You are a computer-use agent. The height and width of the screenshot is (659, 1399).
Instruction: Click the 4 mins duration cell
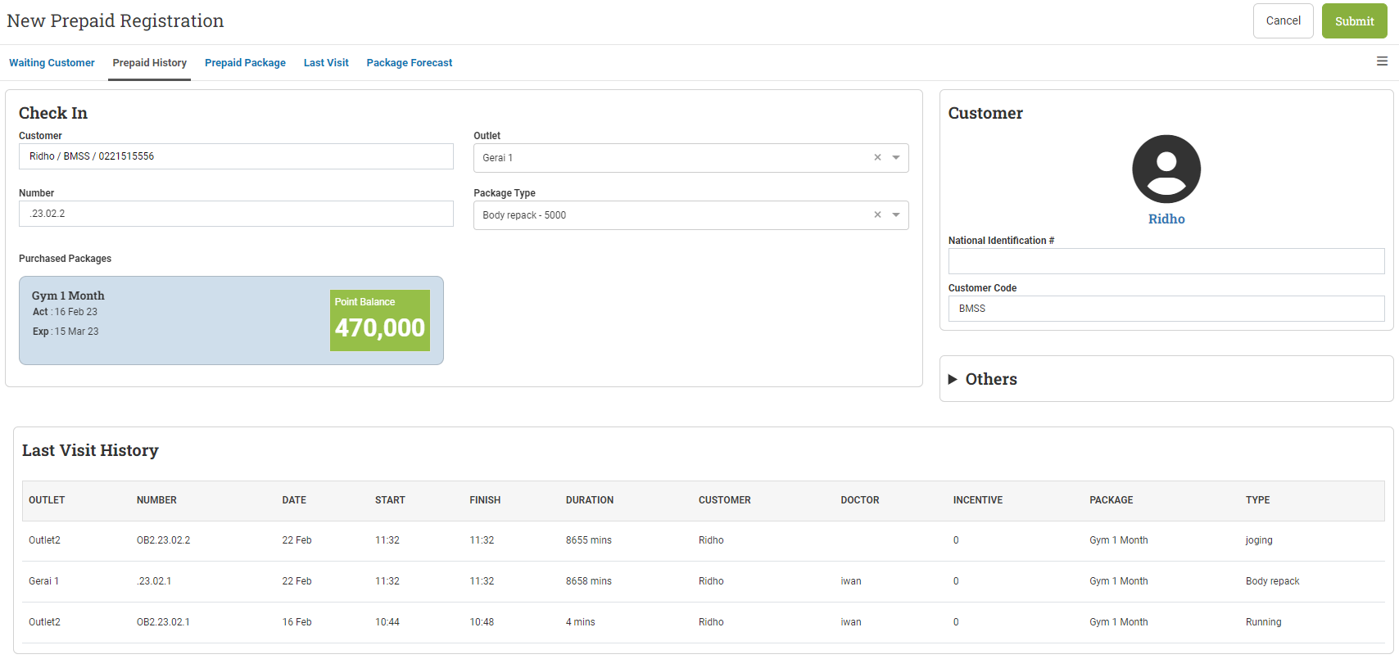(581, 622)
